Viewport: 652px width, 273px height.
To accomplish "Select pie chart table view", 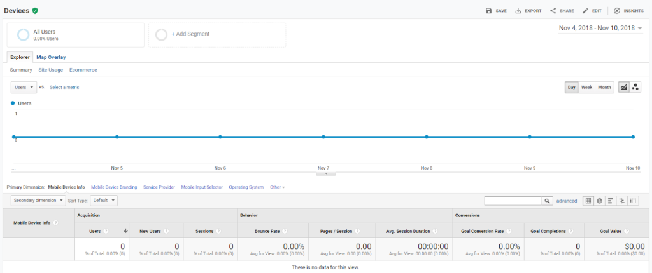I will 599,201.
